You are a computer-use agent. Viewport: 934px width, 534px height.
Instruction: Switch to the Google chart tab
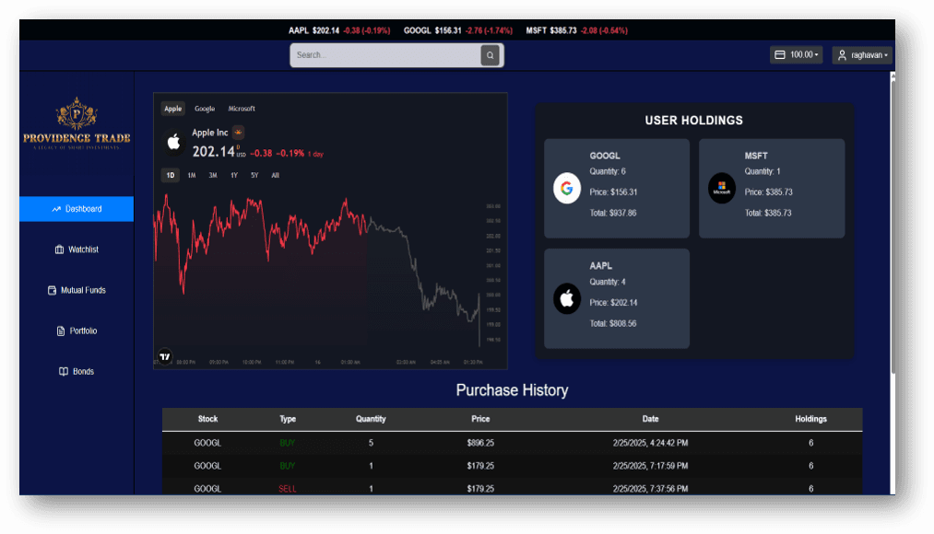(205, 108)
